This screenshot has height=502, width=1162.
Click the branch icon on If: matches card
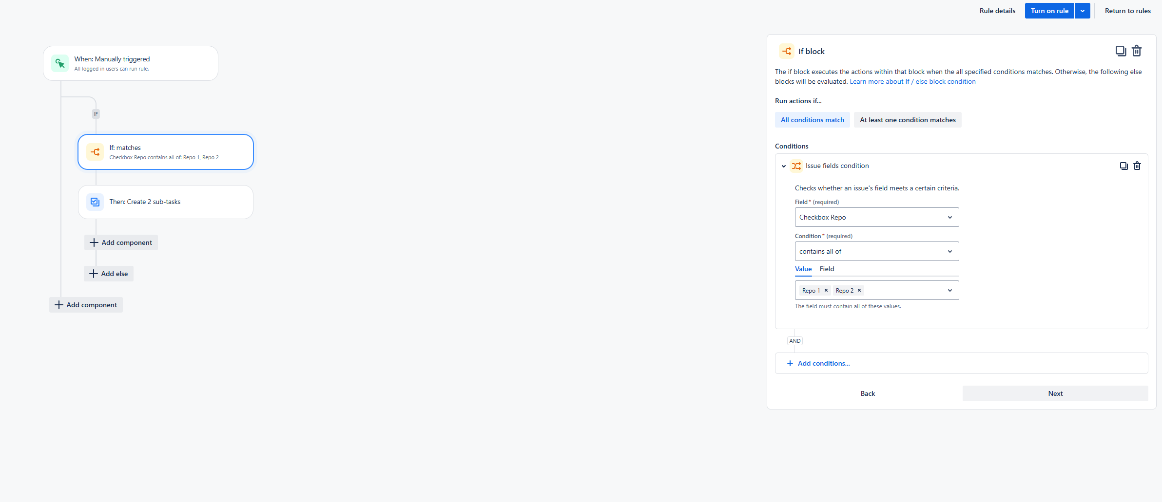(96, 151)
